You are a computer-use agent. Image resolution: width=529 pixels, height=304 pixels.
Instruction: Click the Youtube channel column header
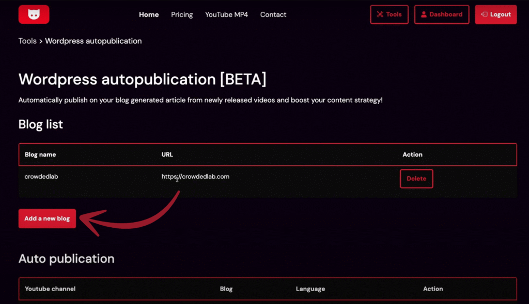(x=50, y=289)
